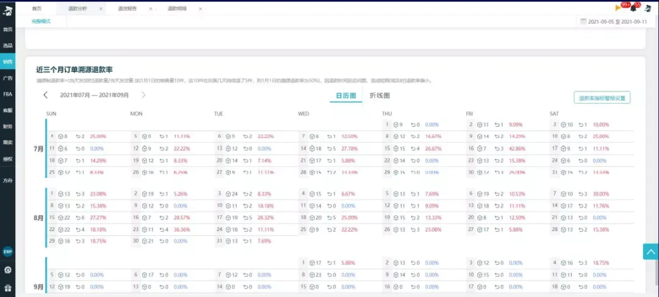Image resolution: width=659 pixels, height=297 pixels.
Task: Open the FBA sidebar section
Action: [7, 94]
